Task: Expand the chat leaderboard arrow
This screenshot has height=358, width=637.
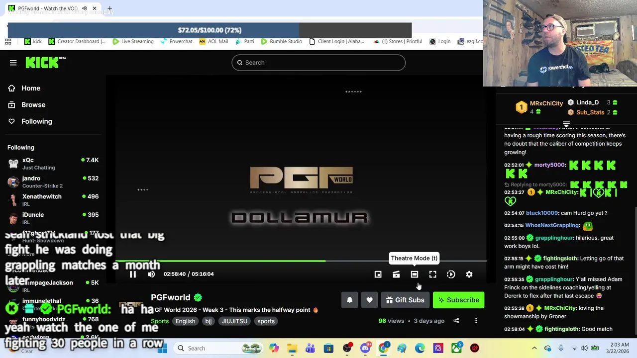Action: [566, 124]
